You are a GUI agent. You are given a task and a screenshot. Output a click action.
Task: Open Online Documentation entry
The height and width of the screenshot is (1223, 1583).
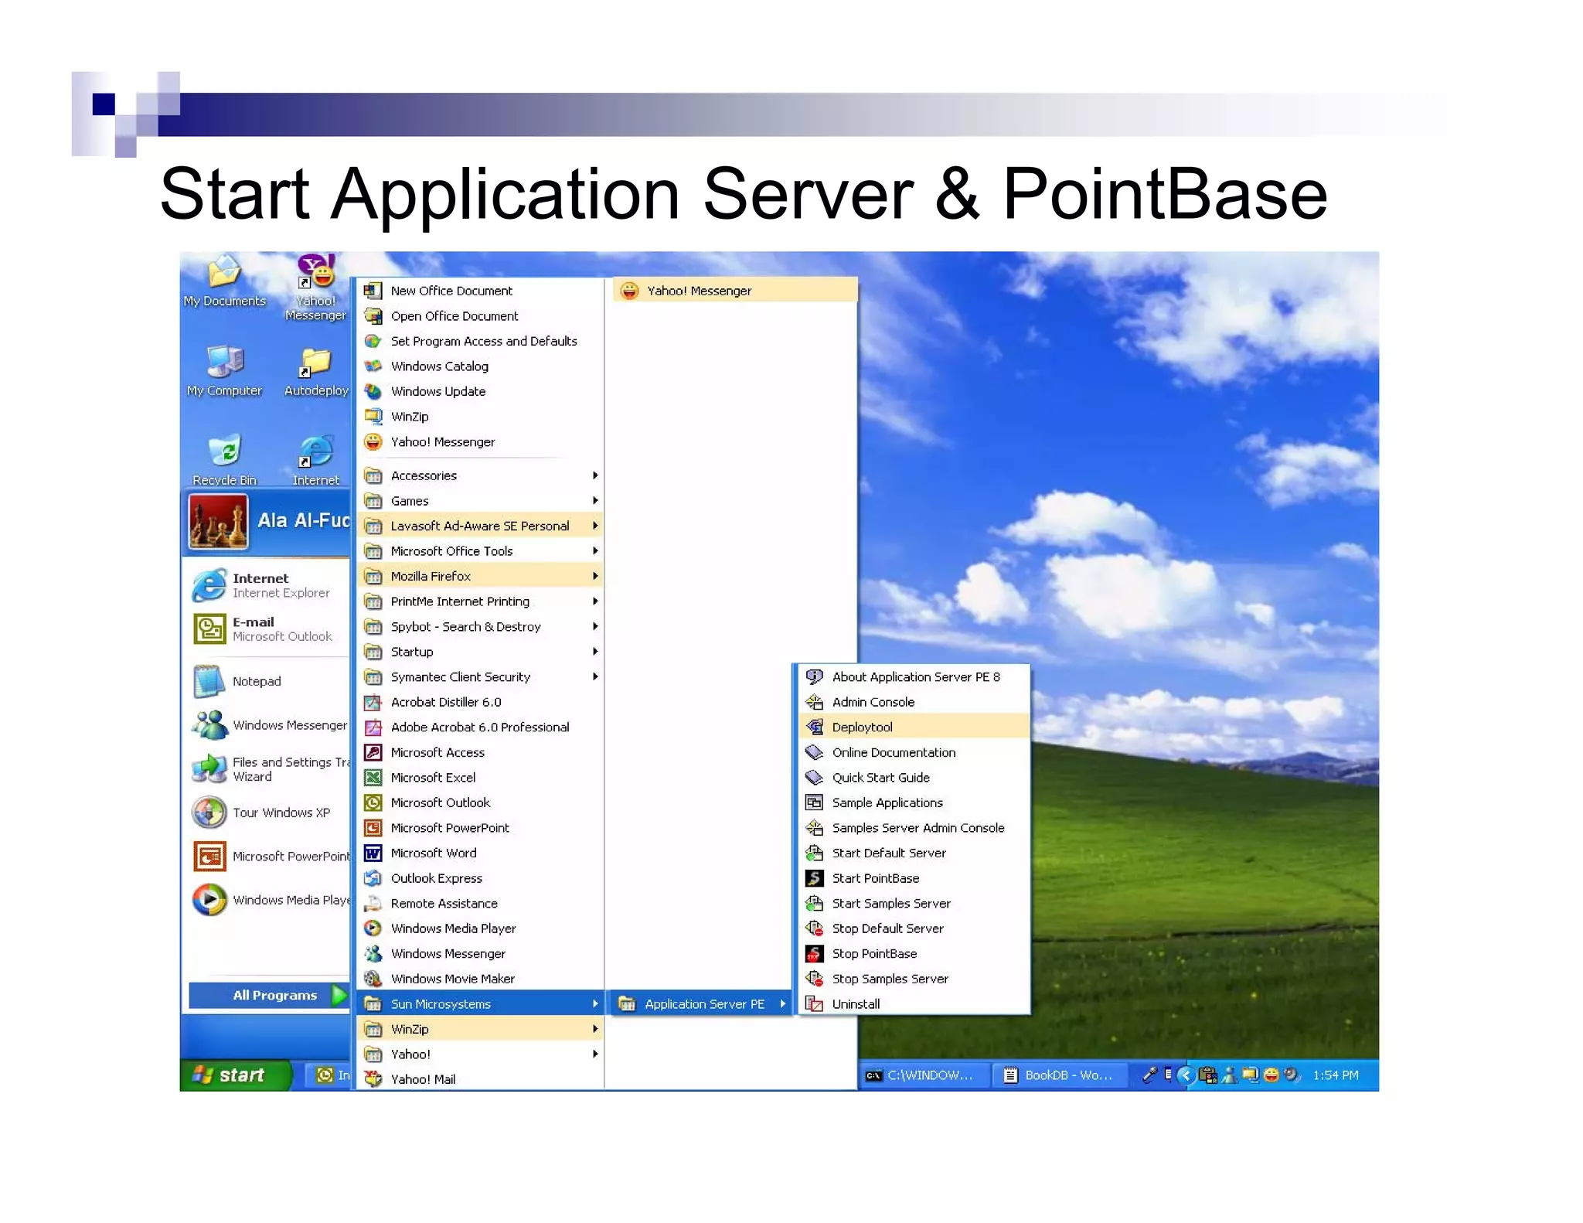coord(913,752)
